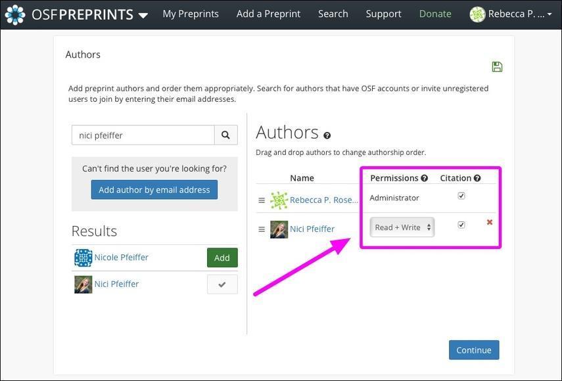
Task: Click the Citation help question icon
Action: [x=477, y=178]
